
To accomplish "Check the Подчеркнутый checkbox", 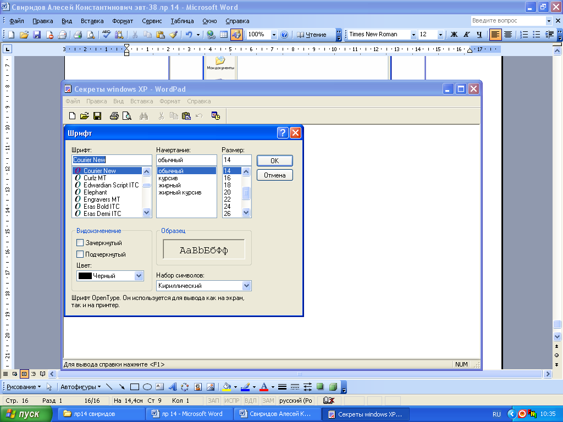I will [x=80, y=254].
